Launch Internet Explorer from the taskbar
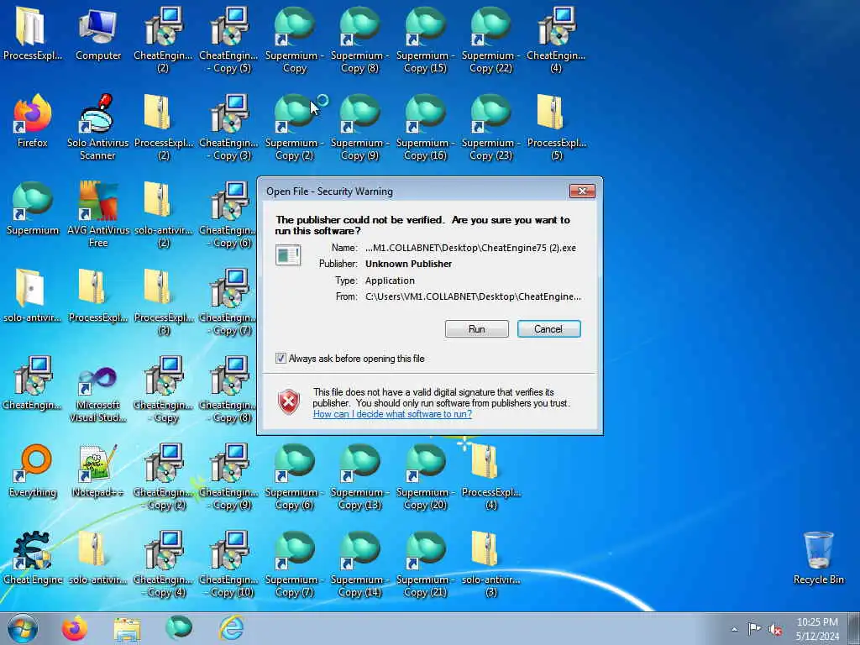Screen dimensions: 860x645 point(231,628)
